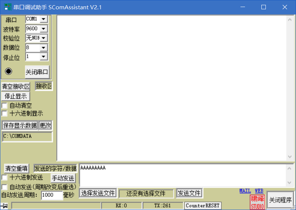Viewport: 296px width, 210px height.
Task: Click the 停止显示 button
Action: [x=16, y=96]
